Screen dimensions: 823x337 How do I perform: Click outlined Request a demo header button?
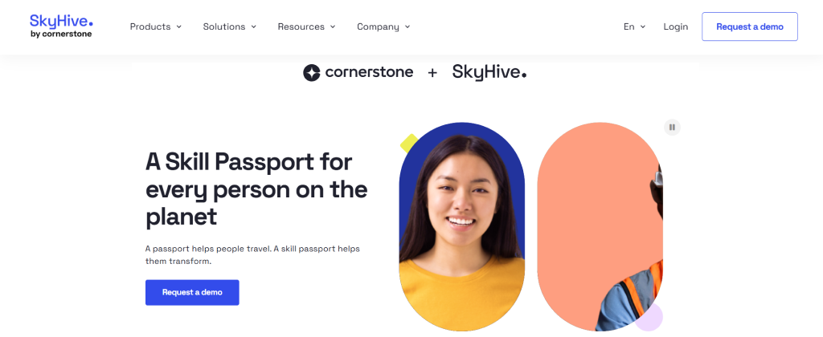pos(750,26)
